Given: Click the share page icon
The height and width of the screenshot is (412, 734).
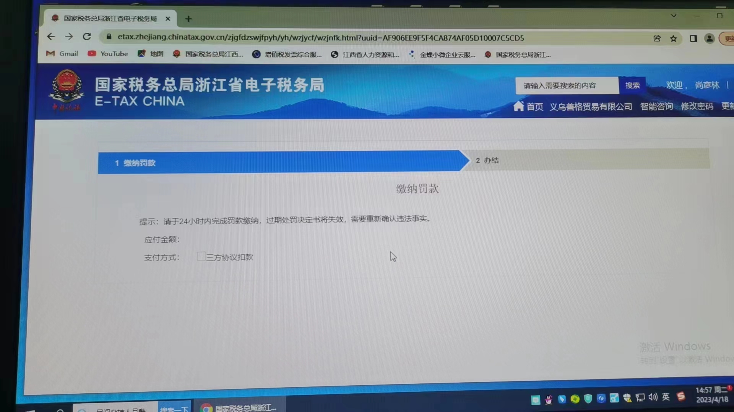Looking at the screenshot, I should tap(657, 39).
